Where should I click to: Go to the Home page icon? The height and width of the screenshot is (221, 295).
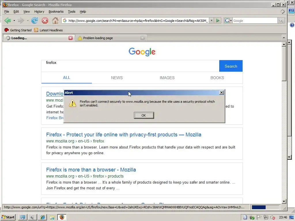tap(55, 20)
